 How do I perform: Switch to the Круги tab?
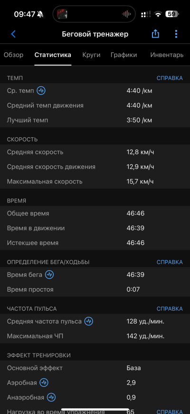click(x=91, y=55)
